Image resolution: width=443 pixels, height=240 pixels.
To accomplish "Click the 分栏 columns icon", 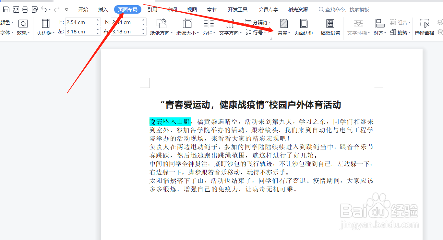I will pos(209,23).
